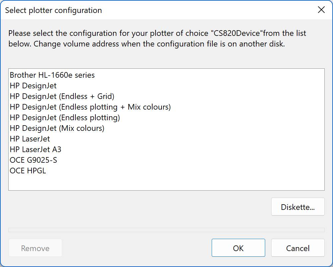Click the empty progress bar above OK
The height and width of the screenshot is (267, 333).
[166, 230]
